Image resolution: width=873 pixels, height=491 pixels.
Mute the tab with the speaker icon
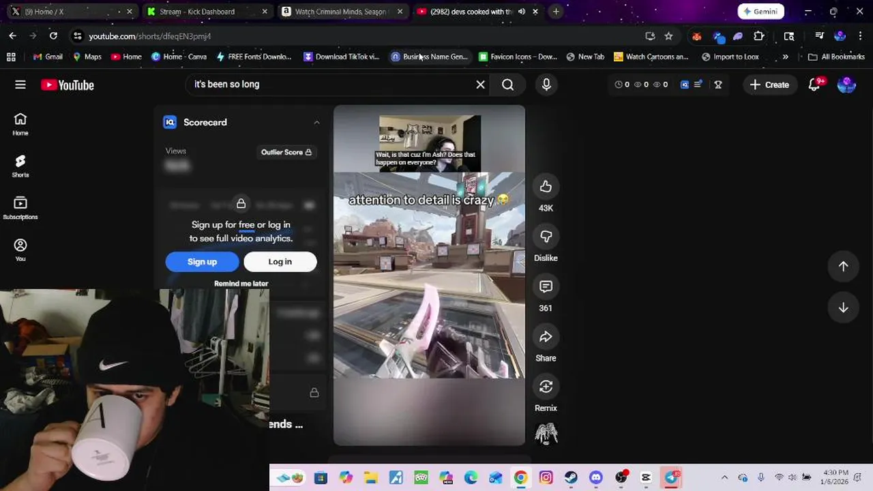coord(522,12)
